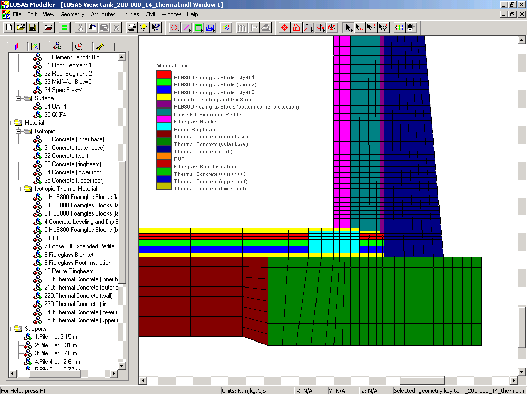Select the new volume tool (blue cube)
Image resolution: width=527 pixels, height=395 pixels.
(x=210, y=27)
